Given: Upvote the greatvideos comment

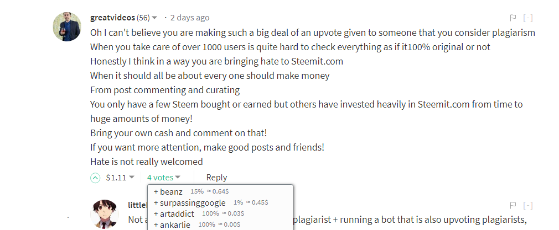Looking at the screenshot, I should [x=96, y=178].
